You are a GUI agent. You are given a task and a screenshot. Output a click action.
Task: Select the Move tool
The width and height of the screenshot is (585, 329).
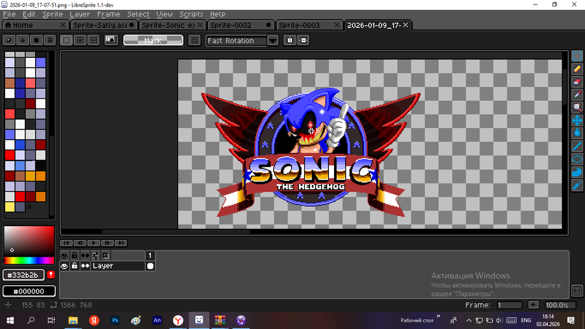tap(577, 120)
